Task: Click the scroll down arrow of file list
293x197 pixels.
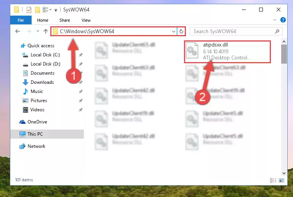Action: 284,173
